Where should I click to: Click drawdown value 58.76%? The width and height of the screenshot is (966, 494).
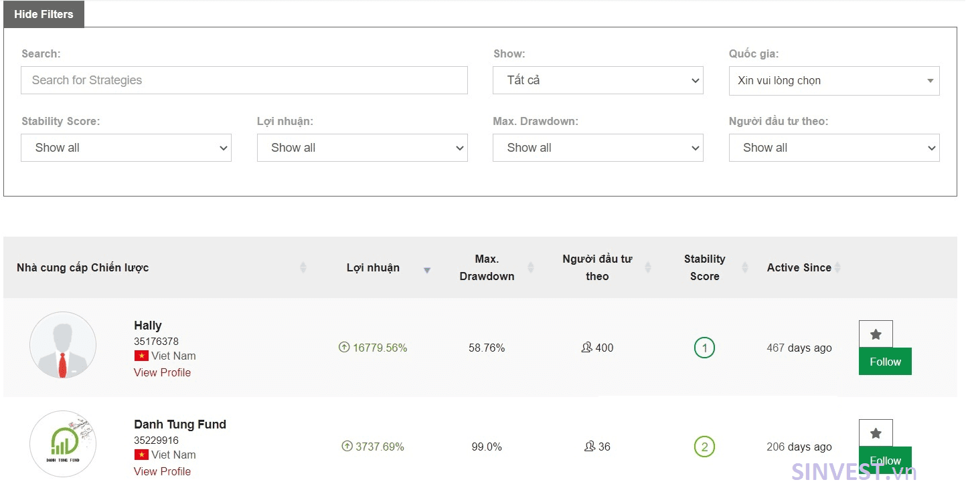click(487, 348)
